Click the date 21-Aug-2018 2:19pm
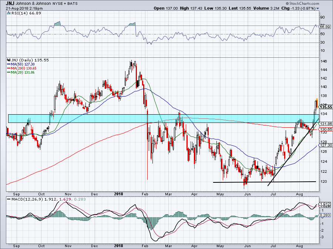 [x=24, y=9]
